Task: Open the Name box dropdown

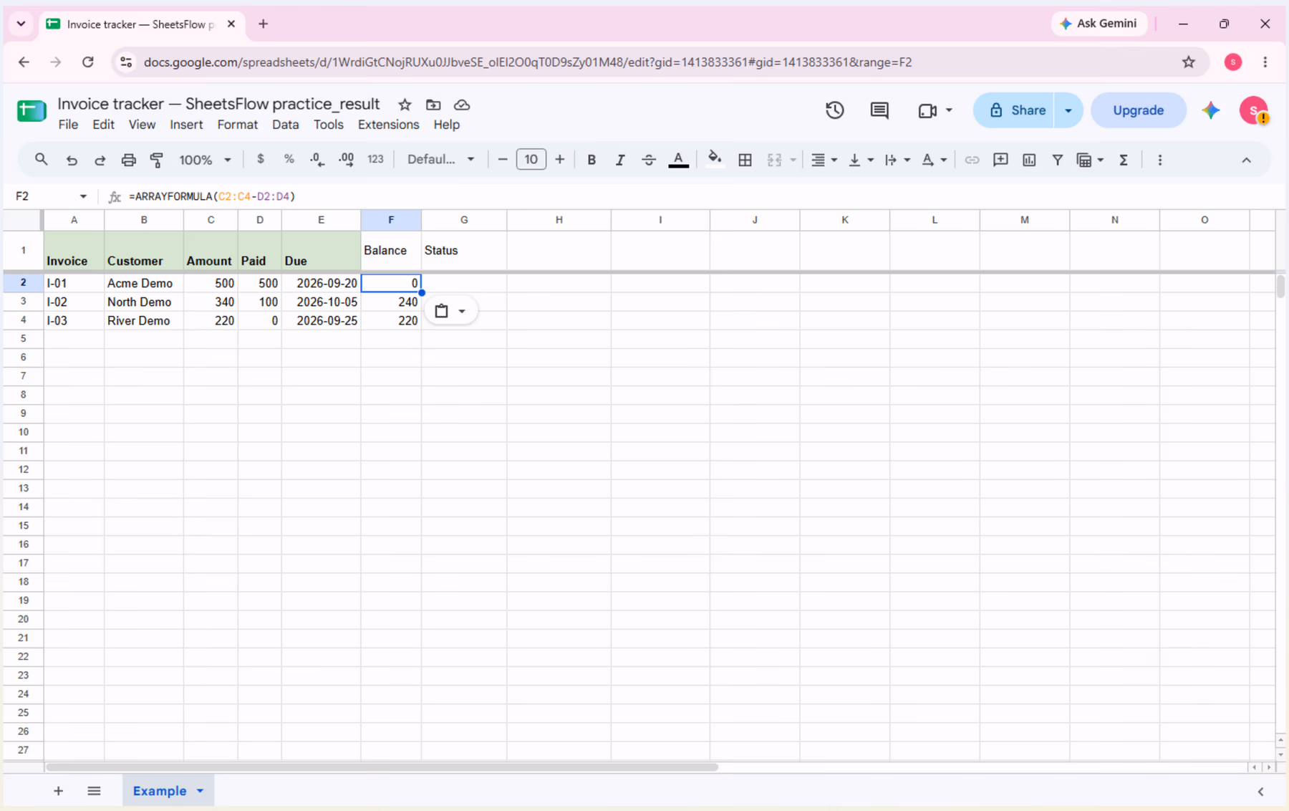Action: [x=83, y=196]
